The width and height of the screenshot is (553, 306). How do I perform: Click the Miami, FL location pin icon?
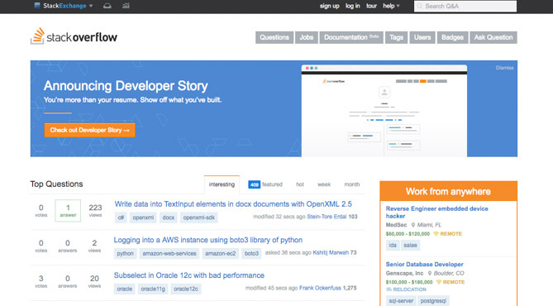[x=413, y=225]
